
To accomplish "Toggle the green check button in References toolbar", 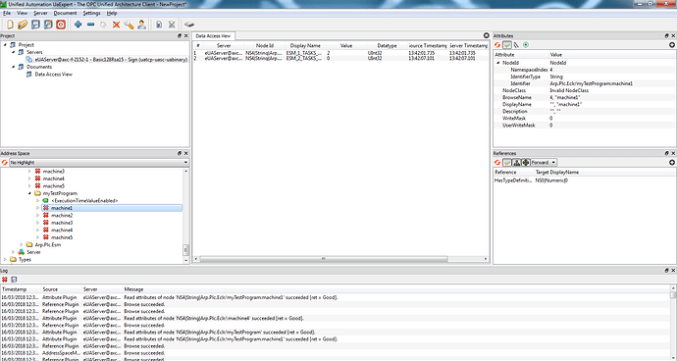I will 507,163.
